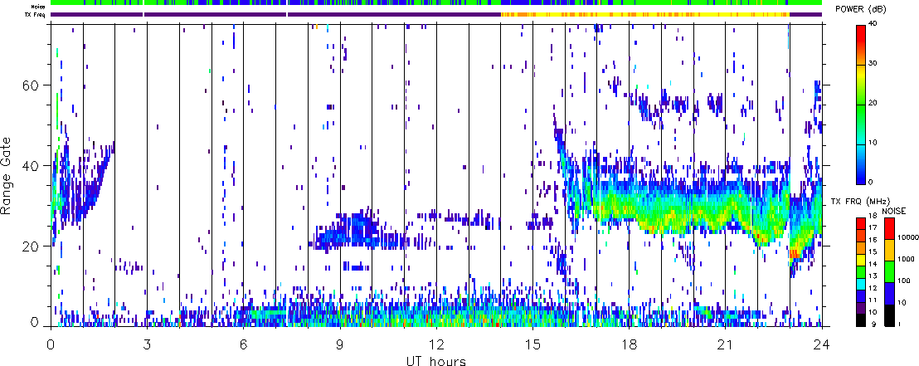Click the x-axis tick label "9" under the plot
919x366 pixels.
(x=340, y=344)
